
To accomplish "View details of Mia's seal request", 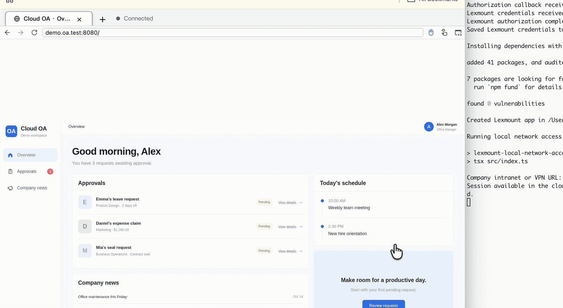I will (x=290, y=251).
